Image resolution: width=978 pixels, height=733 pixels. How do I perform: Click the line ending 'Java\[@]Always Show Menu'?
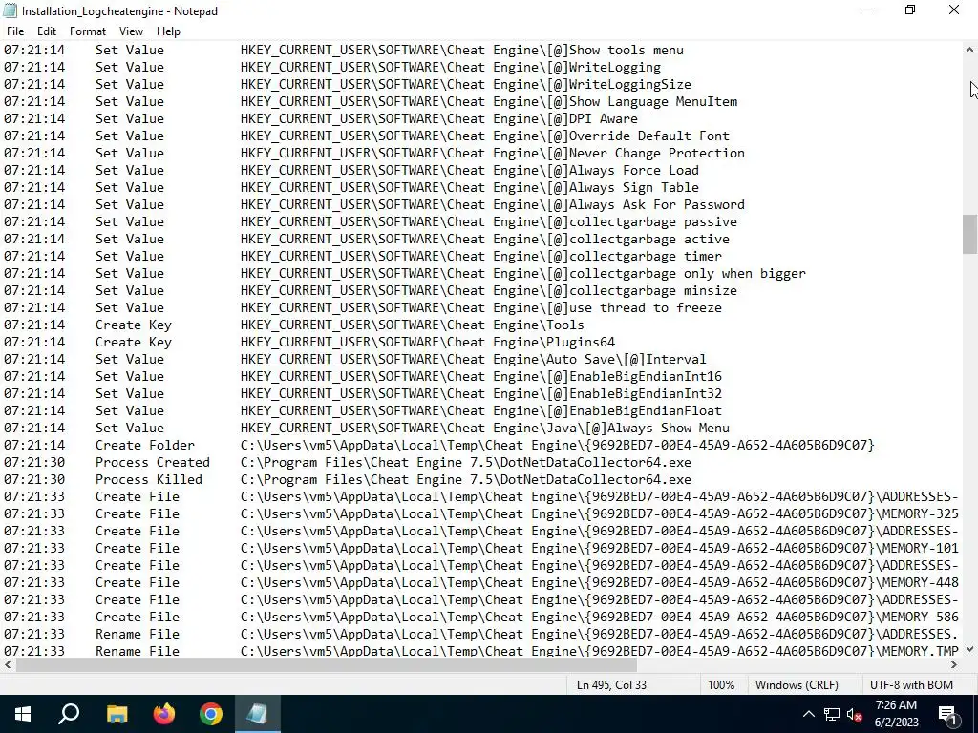click(x=367, y=429)
